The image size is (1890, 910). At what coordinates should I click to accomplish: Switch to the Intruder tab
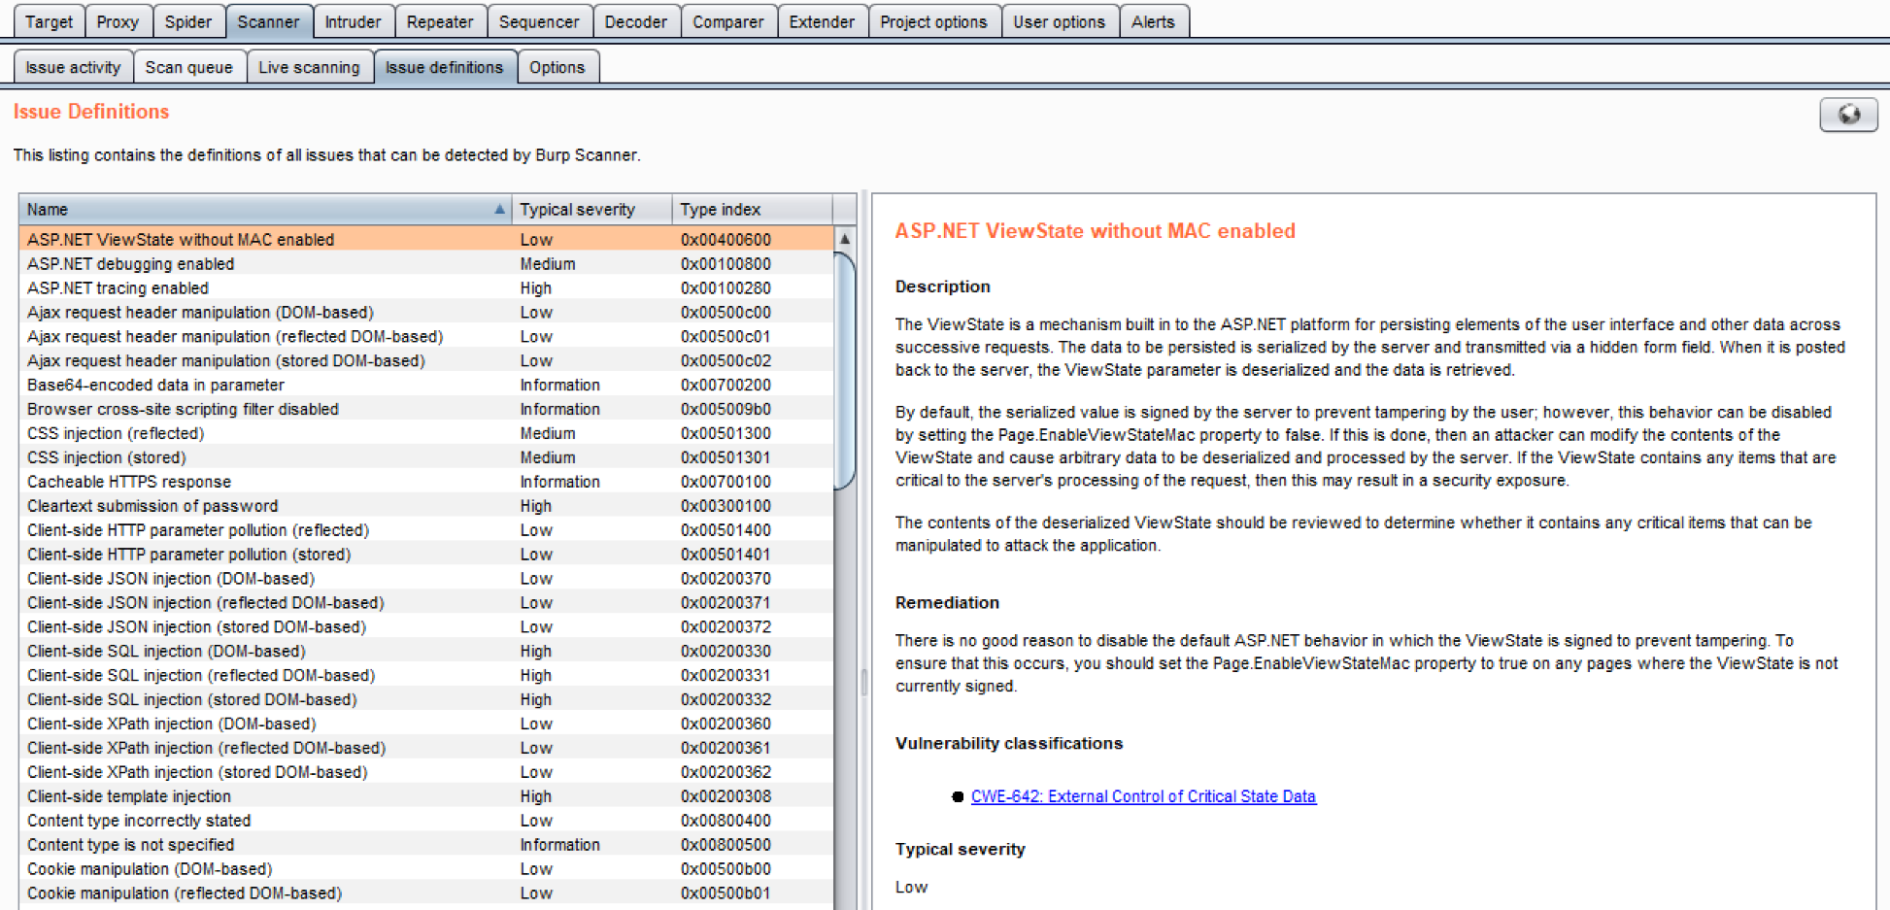(x=353, y=21)
